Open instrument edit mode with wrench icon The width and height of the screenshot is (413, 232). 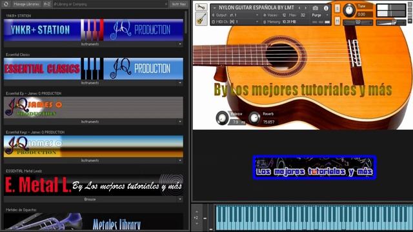(201, 7)
